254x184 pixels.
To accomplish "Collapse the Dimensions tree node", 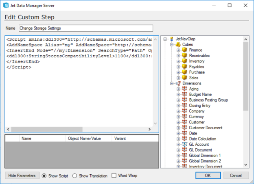I will click(172, 83).
